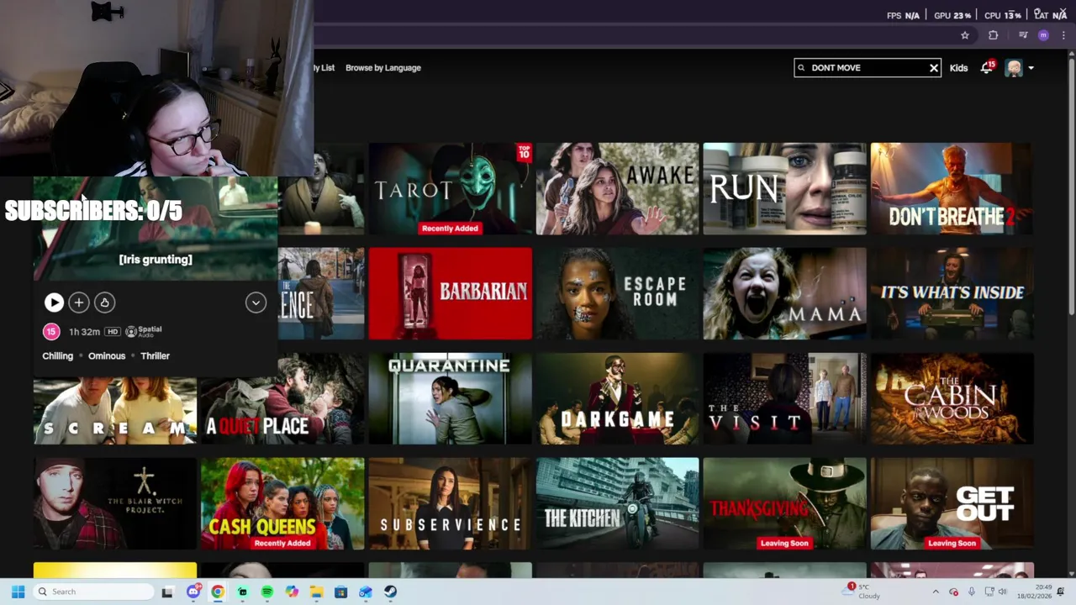
Task: Open The Blair Witch Project thumbnail
Action: [115, 503]
